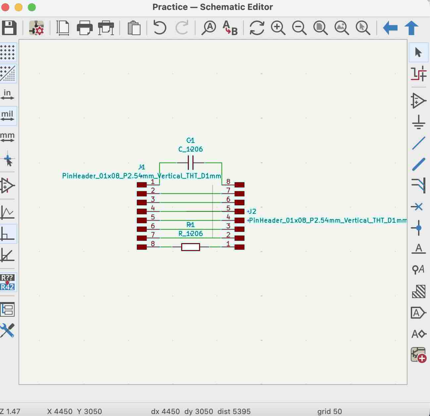This screenshot has width=430, height=416.
Task: Show the hierarchy navigator panel
Action: pos(7,309)
